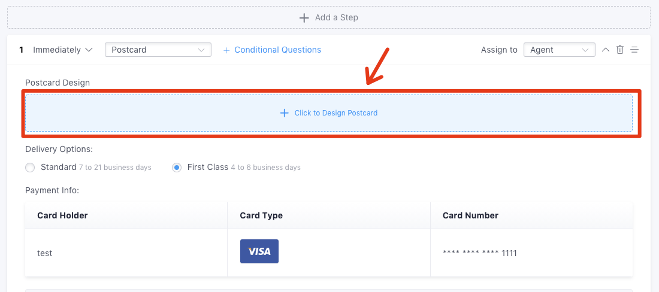659x292 pixels.
Task: Click the VISA card logo
Action: [x=259, y=251]
